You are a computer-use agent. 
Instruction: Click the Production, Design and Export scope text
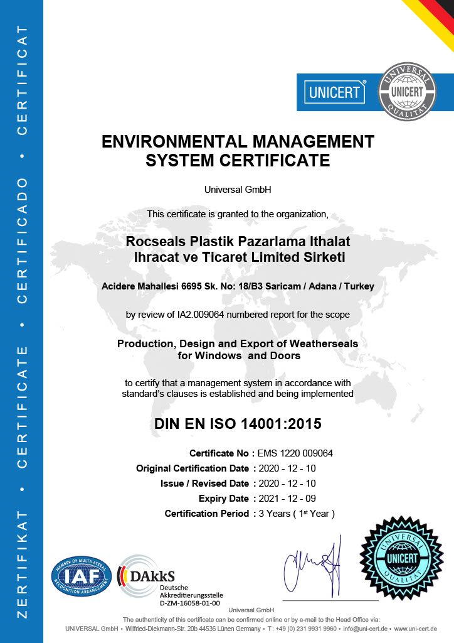(238, 349)
